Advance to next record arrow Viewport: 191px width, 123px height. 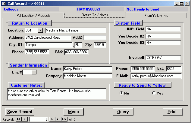coord(52,119)
